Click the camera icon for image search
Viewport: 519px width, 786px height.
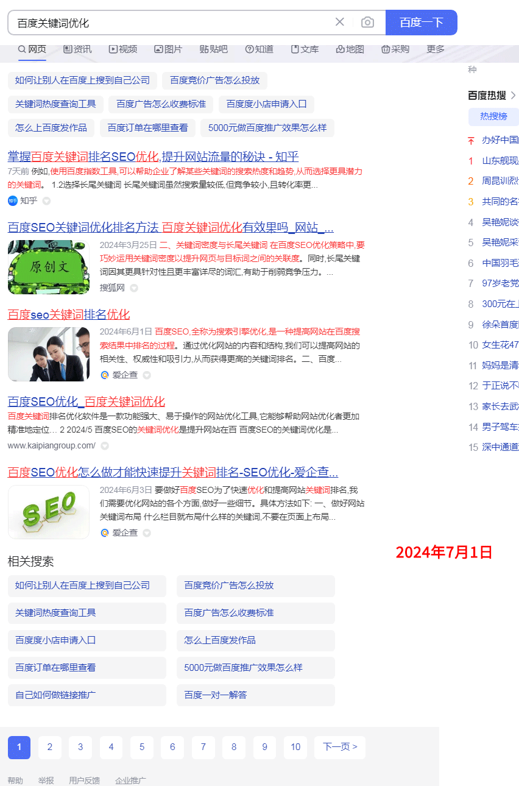click(x=367, y=22)
